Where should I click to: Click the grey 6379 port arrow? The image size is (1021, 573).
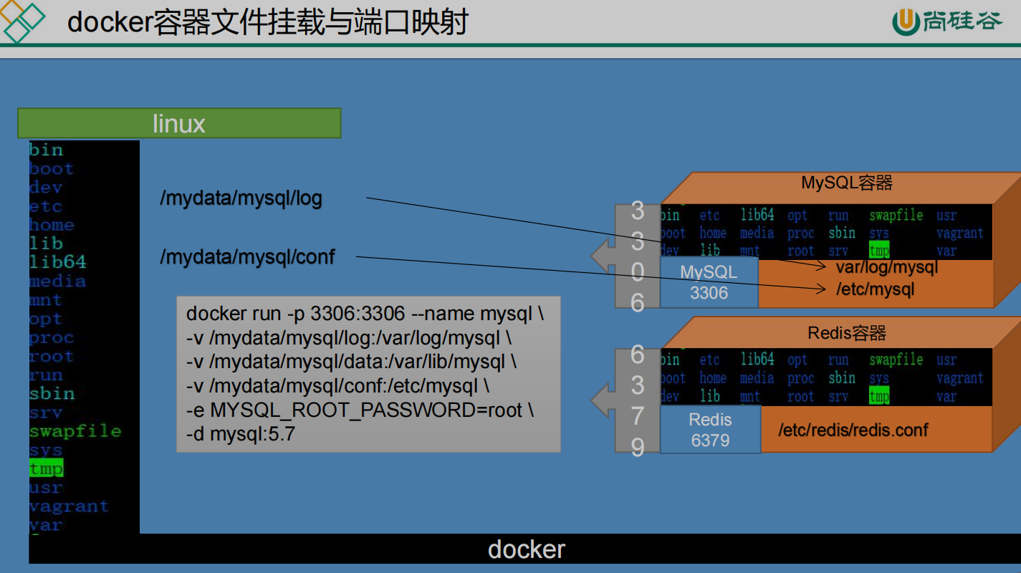(x=625, y=400)
